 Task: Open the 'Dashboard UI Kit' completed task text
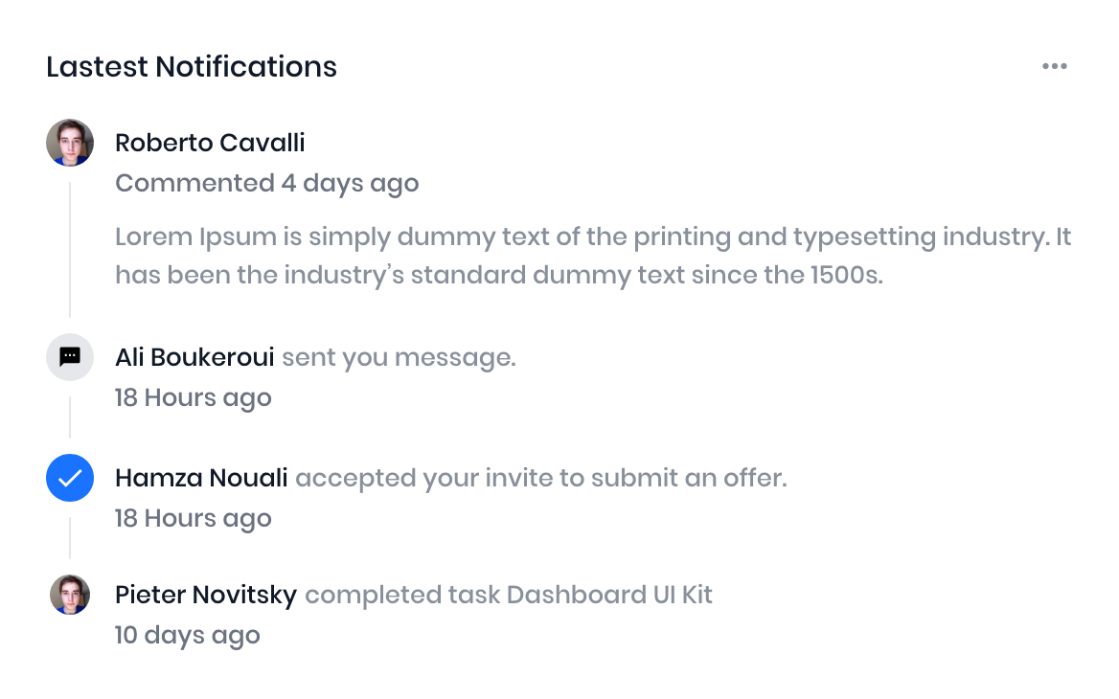pos(609,595)
